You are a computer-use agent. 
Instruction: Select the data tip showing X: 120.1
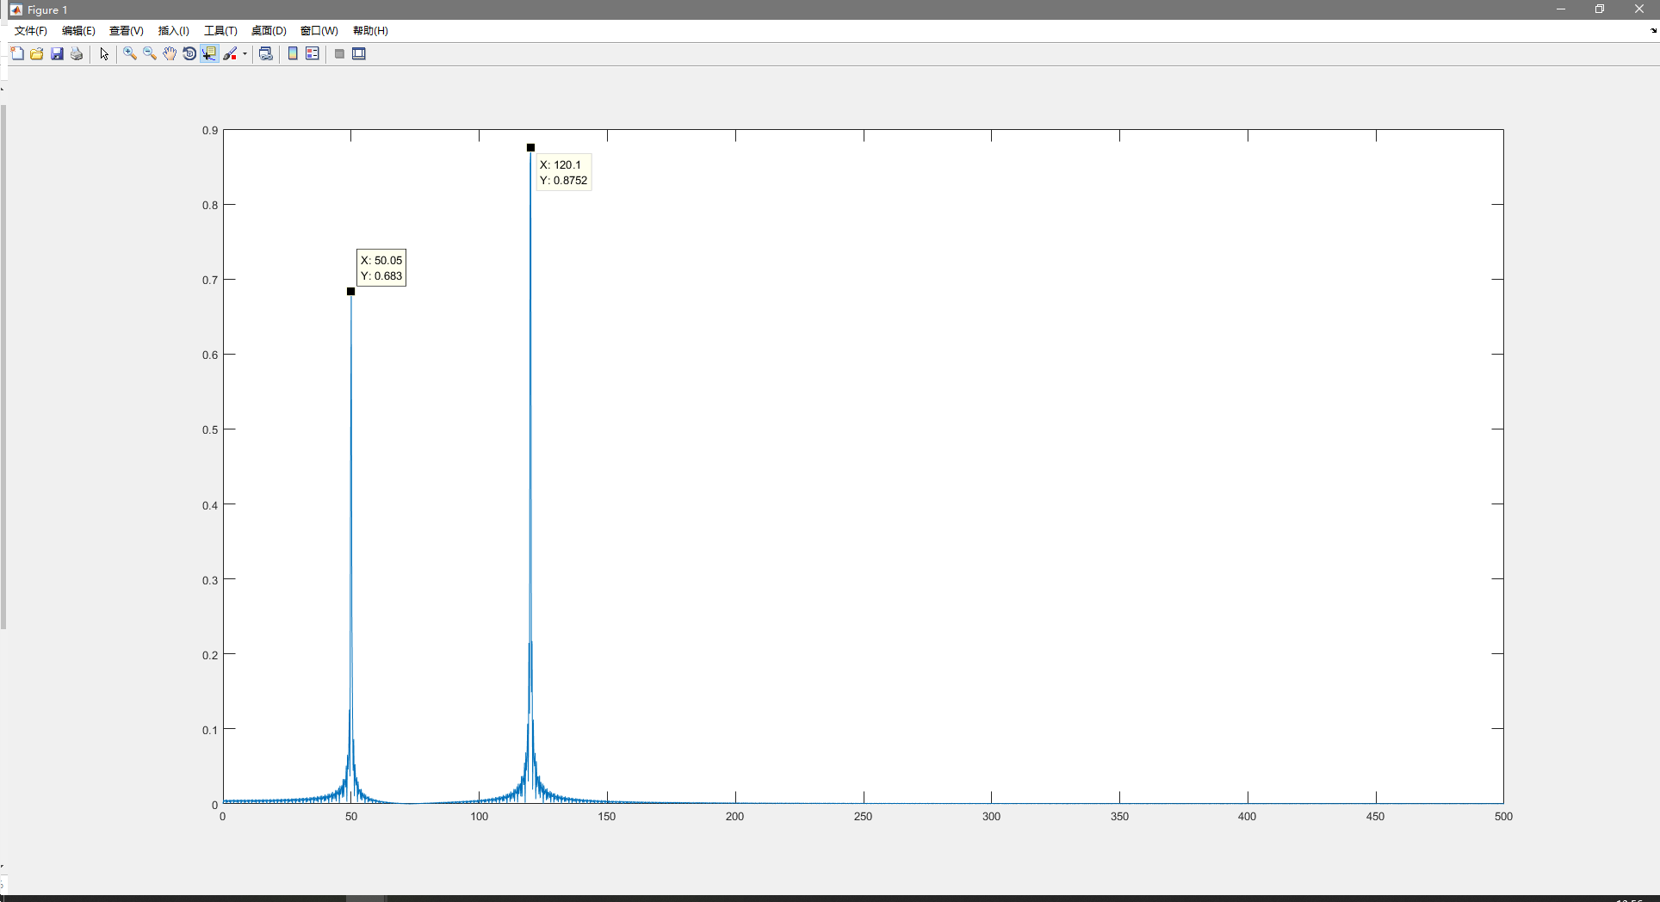(563, 172)
